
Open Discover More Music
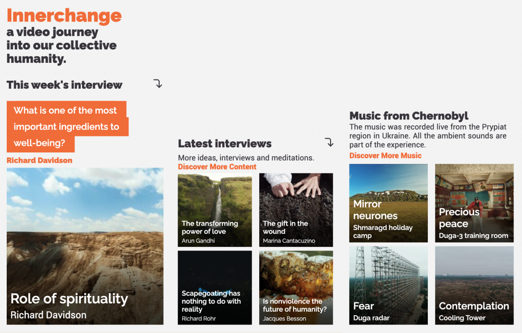point(385,155)
